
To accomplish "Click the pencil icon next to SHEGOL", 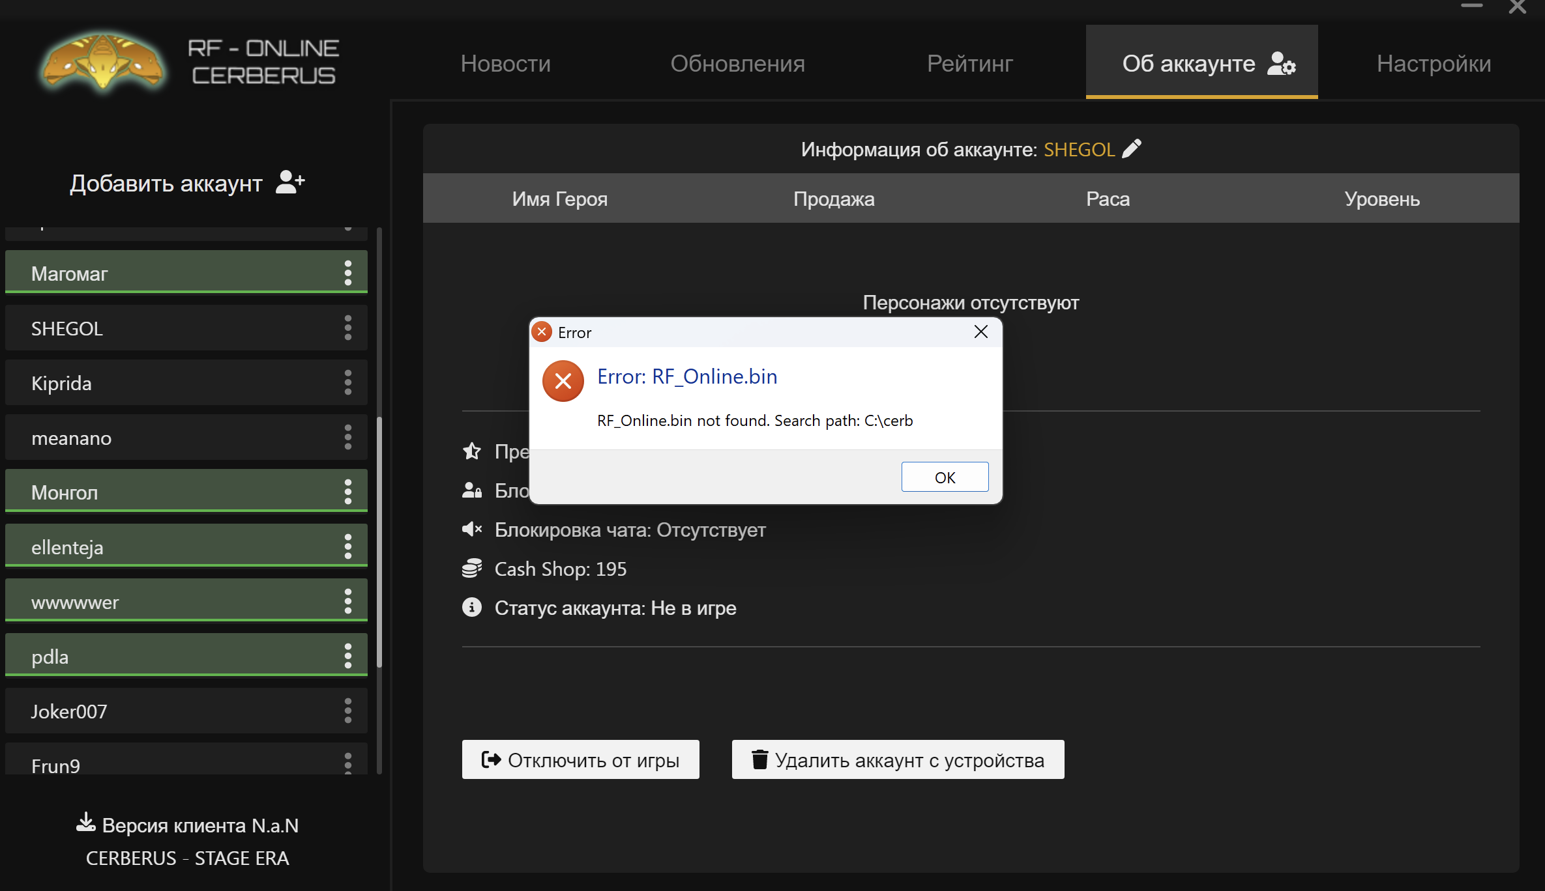I will 1132,149.
